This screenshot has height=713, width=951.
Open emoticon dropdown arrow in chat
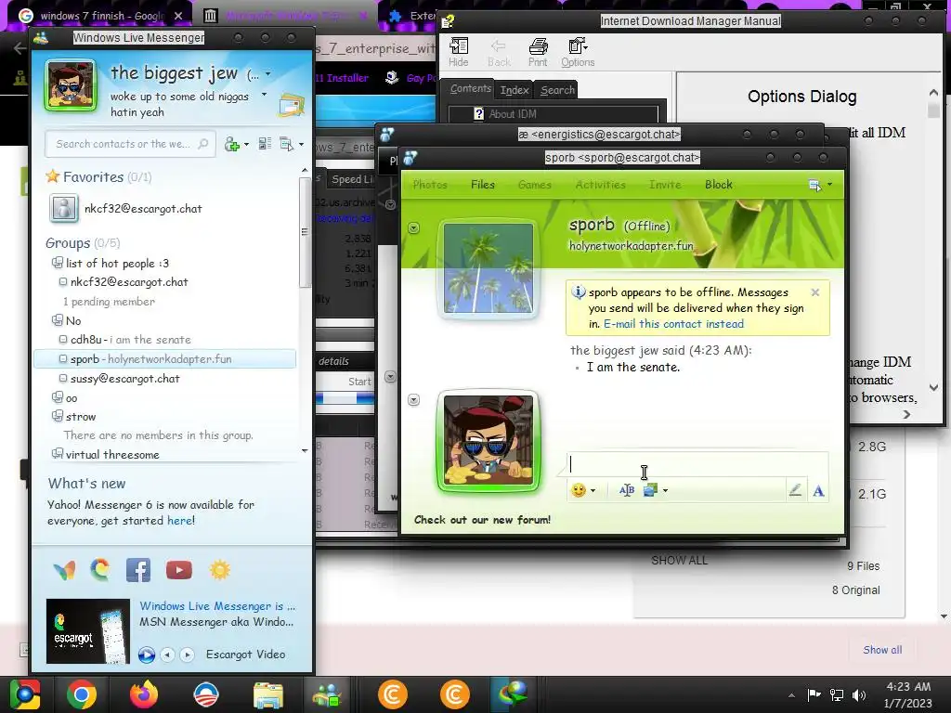pyautogui.click(x=593, y=490)
